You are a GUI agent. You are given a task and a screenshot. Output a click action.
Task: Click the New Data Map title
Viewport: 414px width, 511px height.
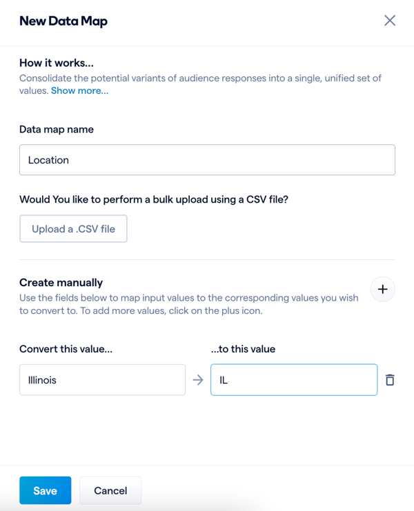pyautogui.click(x=63, y=21)
